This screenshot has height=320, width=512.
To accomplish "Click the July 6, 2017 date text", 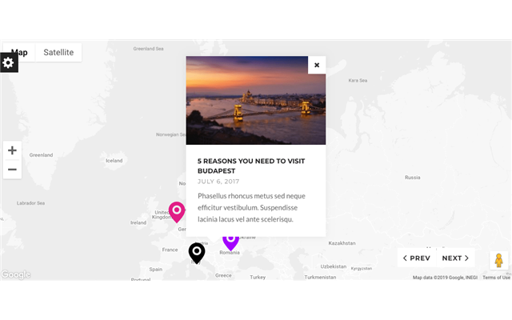I will 218,182.
